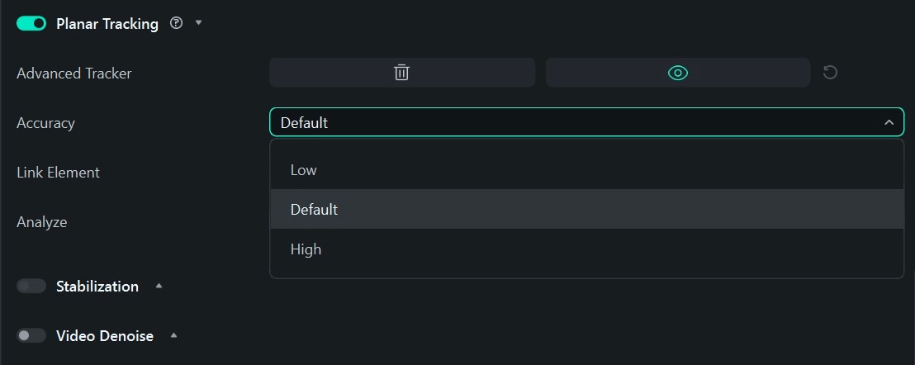Disable the Planar Tracking switch
The width and height of the screenshot is (915, 365).
31,24
